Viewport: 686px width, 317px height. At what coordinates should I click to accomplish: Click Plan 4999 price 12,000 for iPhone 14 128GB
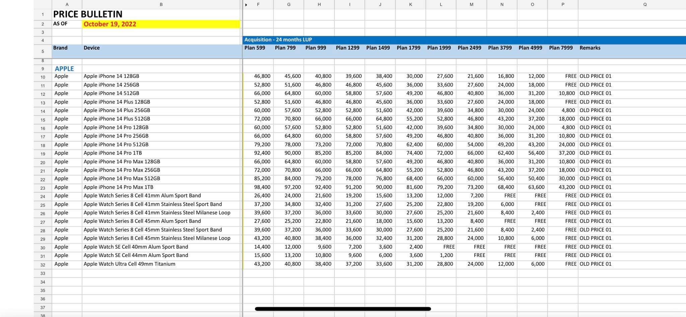(537, 76)
